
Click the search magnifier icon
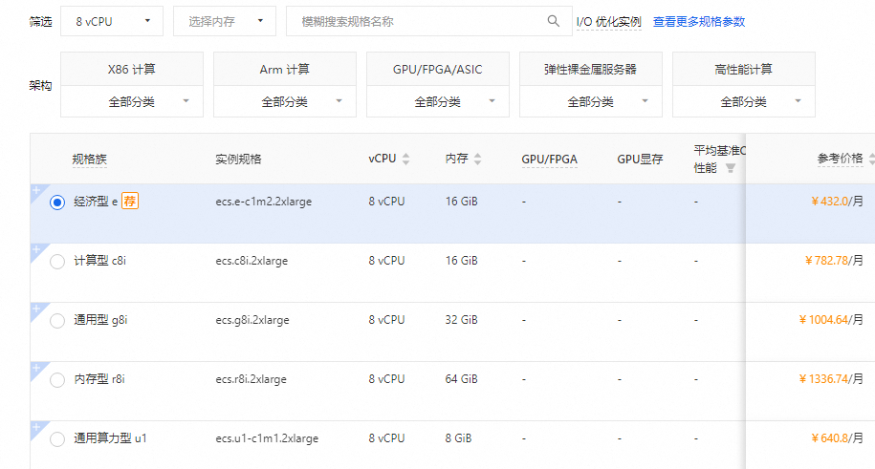[x=553, y=21]
